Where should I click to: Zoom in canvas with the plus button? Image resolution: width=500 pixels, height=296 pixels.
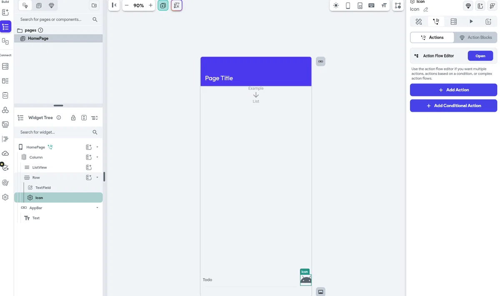[x=150, y=5]
